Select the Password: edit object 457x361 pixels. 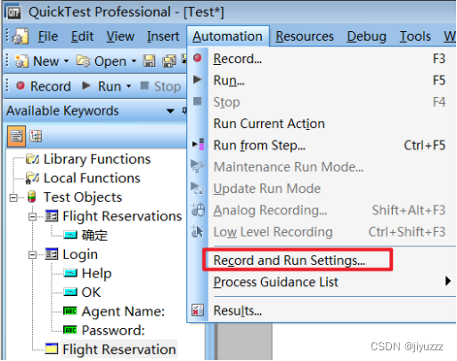113,330
